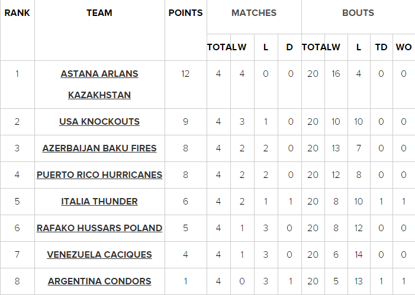Click the POINTS column header
415x295 pixels.
(185, 12)
